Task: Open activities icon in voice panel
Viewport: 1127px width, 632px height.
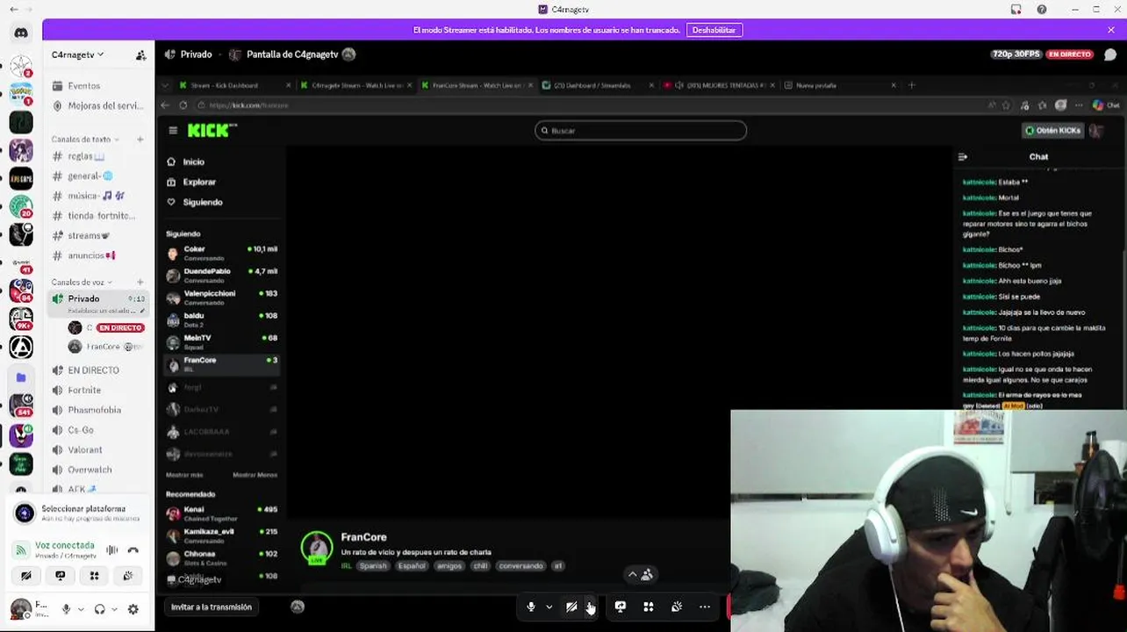Action: point(94,576)
